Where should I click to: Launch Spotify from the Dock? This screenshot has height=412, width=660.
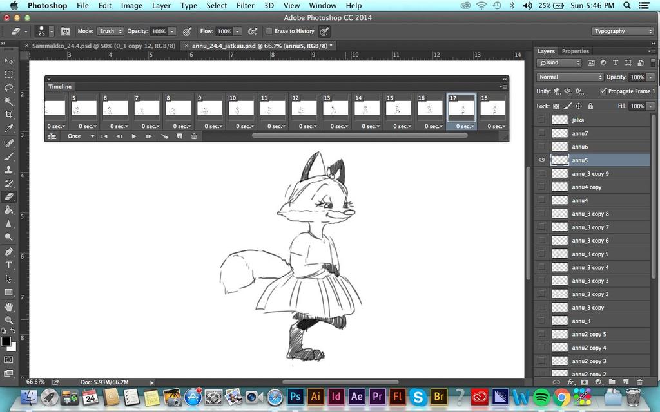541,397
